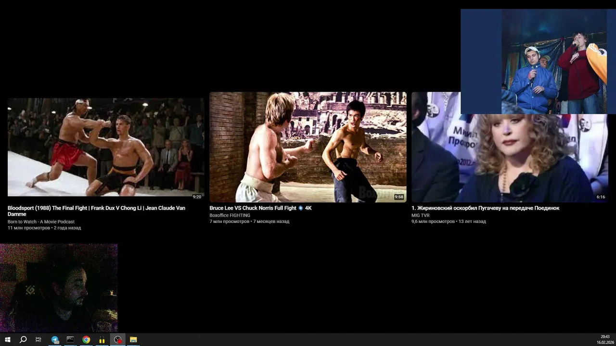Image resolution: width=616 pixels, height=346 pixels.
Task: Play the Bloodsport Final Fight video thumbnail
Action: click(x=106, y=148)
